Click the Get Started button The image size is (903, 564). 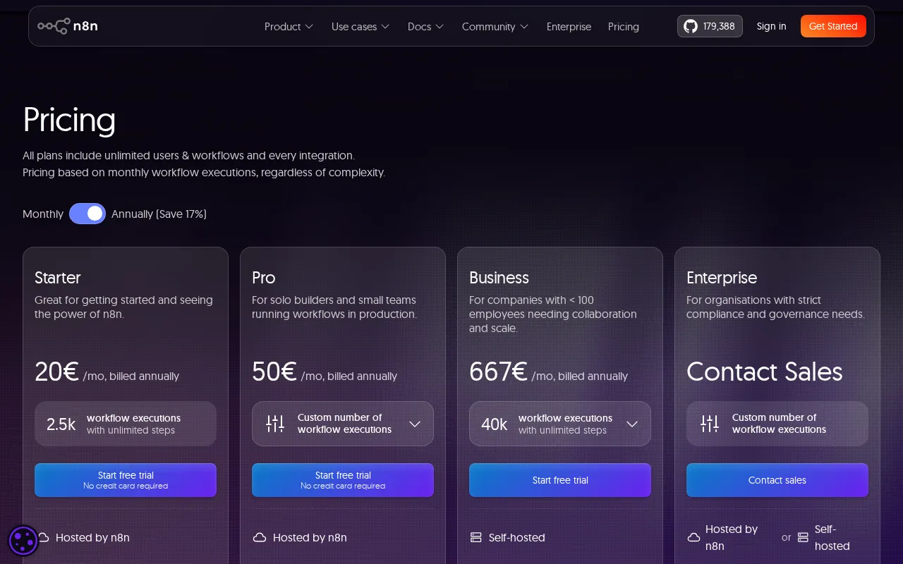pos(833,26)
